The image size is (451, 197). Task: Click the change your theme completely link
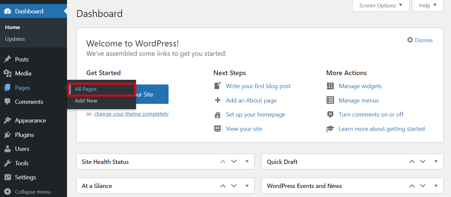pos(131,114)
